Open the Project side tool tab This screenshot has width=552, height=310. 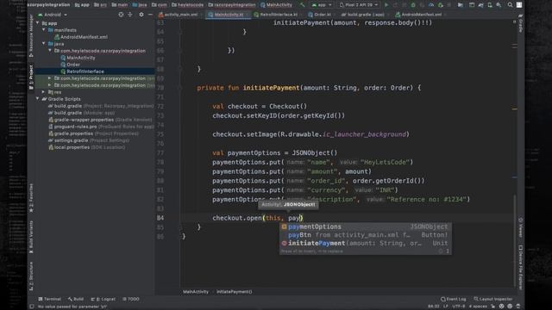pyautogui.click(x=31, y=77)
